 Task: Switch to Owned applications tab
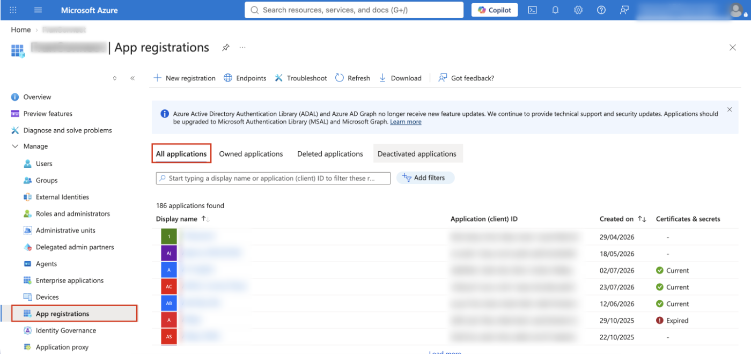click(251, 154)
